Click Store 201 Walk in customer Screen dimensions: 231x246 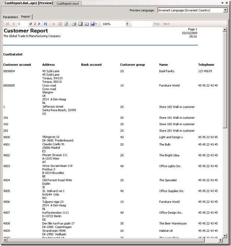click(x=177, y=131)
